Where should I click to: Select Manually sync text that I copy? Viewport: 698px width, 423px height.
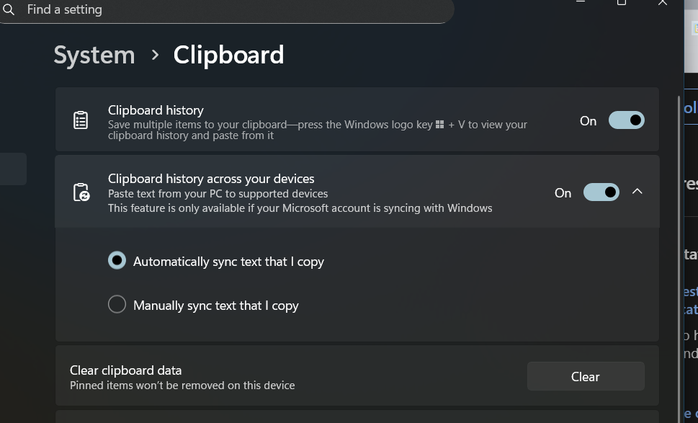(x=117, y=304)
